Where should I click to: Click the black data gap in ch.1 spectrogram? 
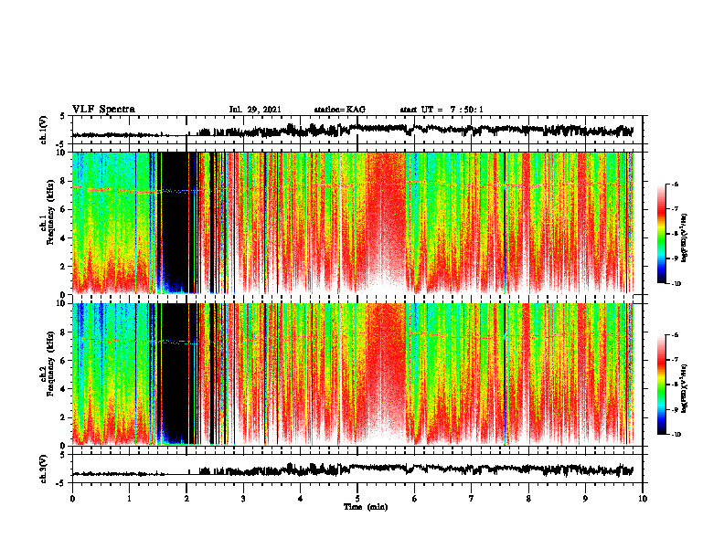(x=175, y=221)
